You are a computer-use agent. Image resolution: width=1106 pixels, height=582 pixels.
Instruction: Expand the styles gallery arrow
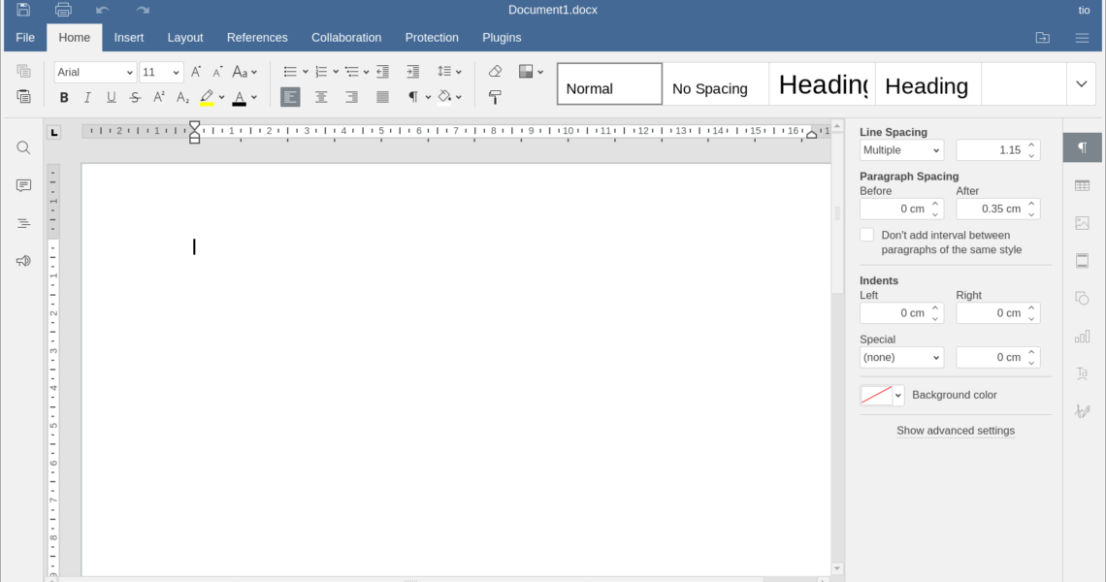pos(1081,84)
